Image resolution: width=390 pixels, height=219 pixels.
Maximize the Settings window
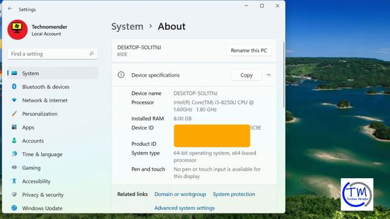262,5
